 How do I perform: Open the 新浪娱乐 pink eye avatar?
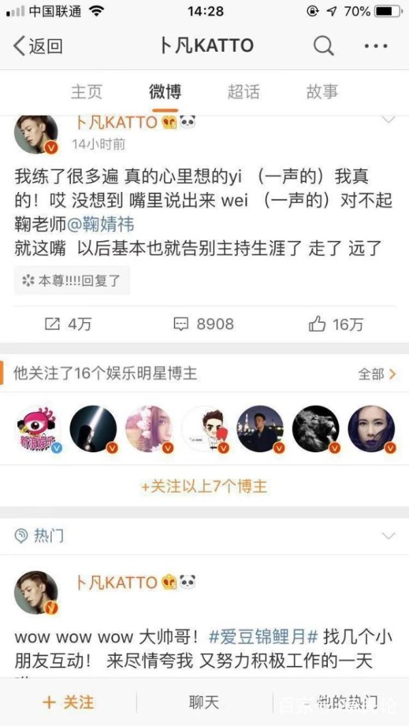pyautogui.click(x=37, y=429)
